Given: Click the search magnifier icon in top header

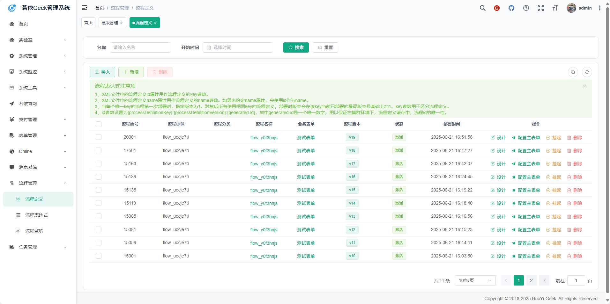Looking at the screenshot, I should click(x=482, y=8).
